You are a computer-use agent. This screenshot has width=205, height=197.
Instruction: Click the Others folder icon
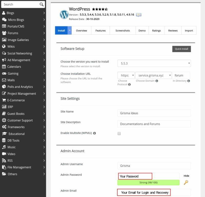pos(4,174)
